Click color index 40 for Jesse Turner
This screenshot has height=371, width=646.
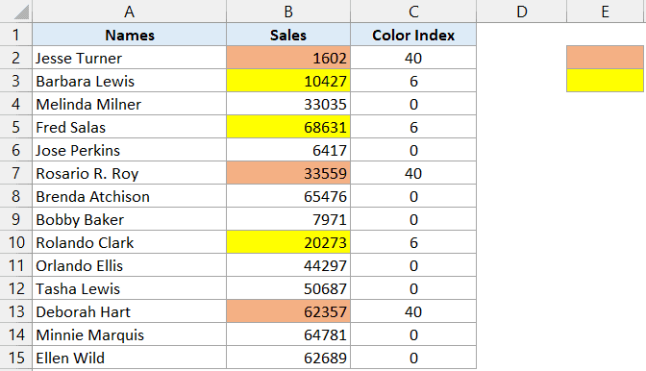(x=413, y=58)
